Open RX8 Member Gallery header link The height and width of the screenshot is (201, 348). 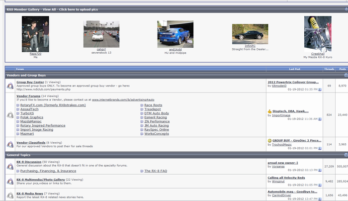coord(23,9)
